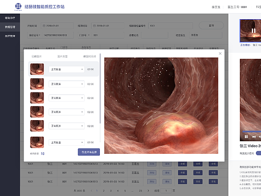Viewport: 261px width, 196px height.
Task: Click the go-to page number input box
Action: 166,190
